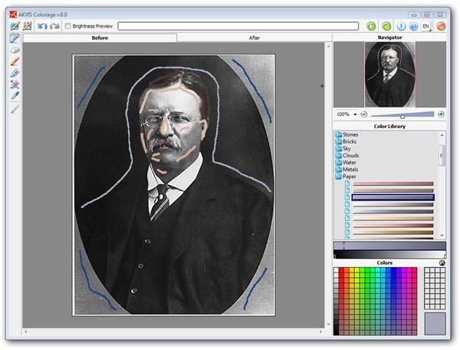Click the Color Library scrollbar thumb
The width and height of the screenshot is (460, 350).
(x=442, y=155)
